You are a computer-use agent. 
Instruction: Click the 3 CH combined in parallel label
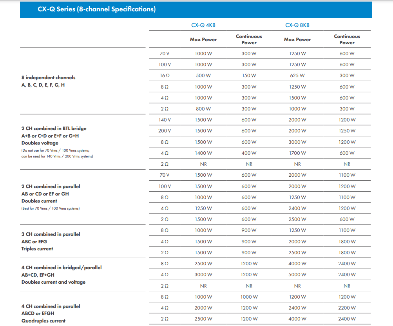(x=51, y=234)
